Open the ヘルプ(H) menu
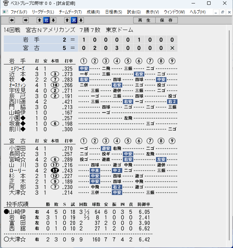The height and width of the screenshot is (248, 233). pos(198,12)
